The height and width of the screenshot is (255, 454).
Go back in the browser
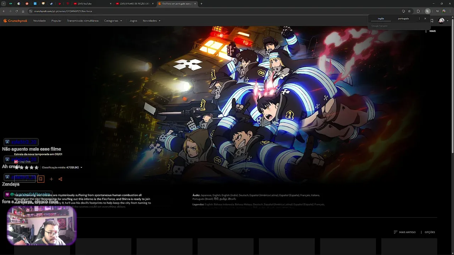[x=4, y=11]
